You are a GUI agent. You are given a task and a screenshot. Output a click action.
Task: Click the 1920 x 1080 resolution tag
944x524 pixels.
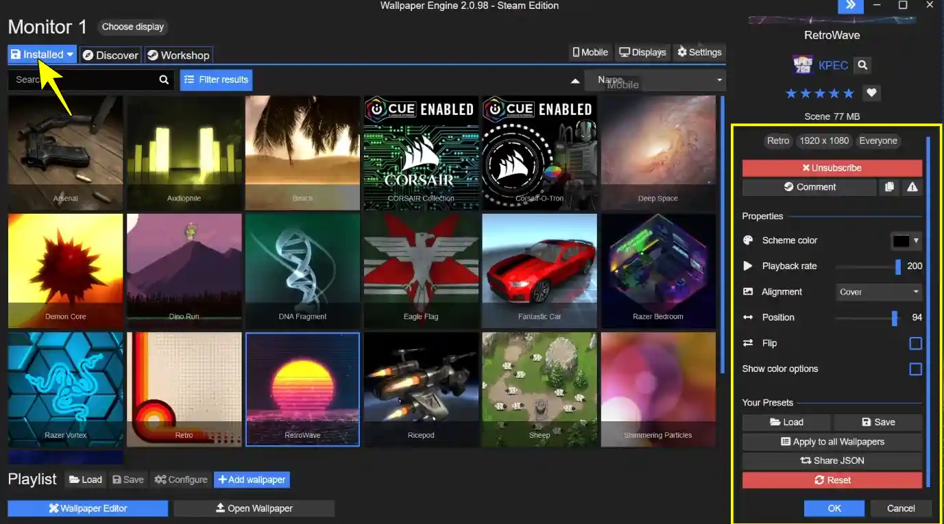click(824, 140)
